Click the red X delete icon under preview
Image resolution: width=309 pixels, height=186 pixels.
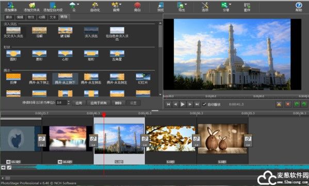tap(288, 104)
